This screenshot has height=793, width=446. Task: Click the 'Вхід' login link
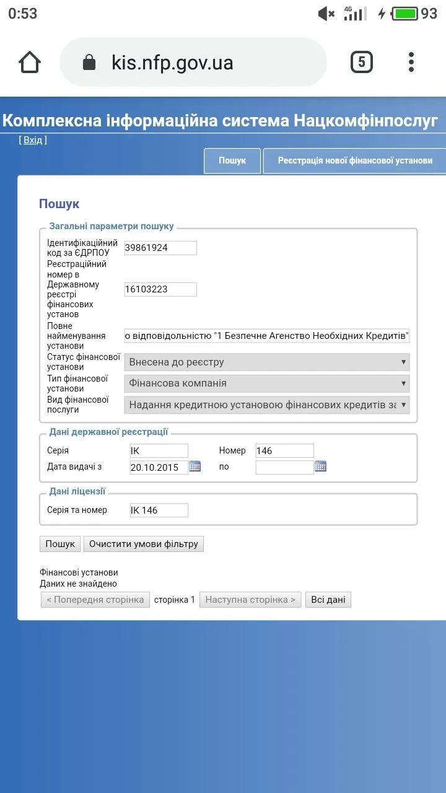point(33,140)
